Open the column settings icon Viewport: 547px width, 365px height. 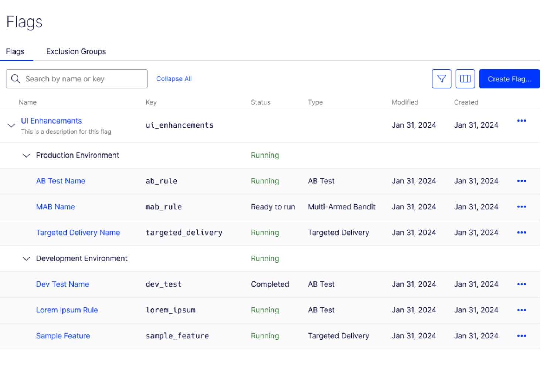click(x=465, y=78)
